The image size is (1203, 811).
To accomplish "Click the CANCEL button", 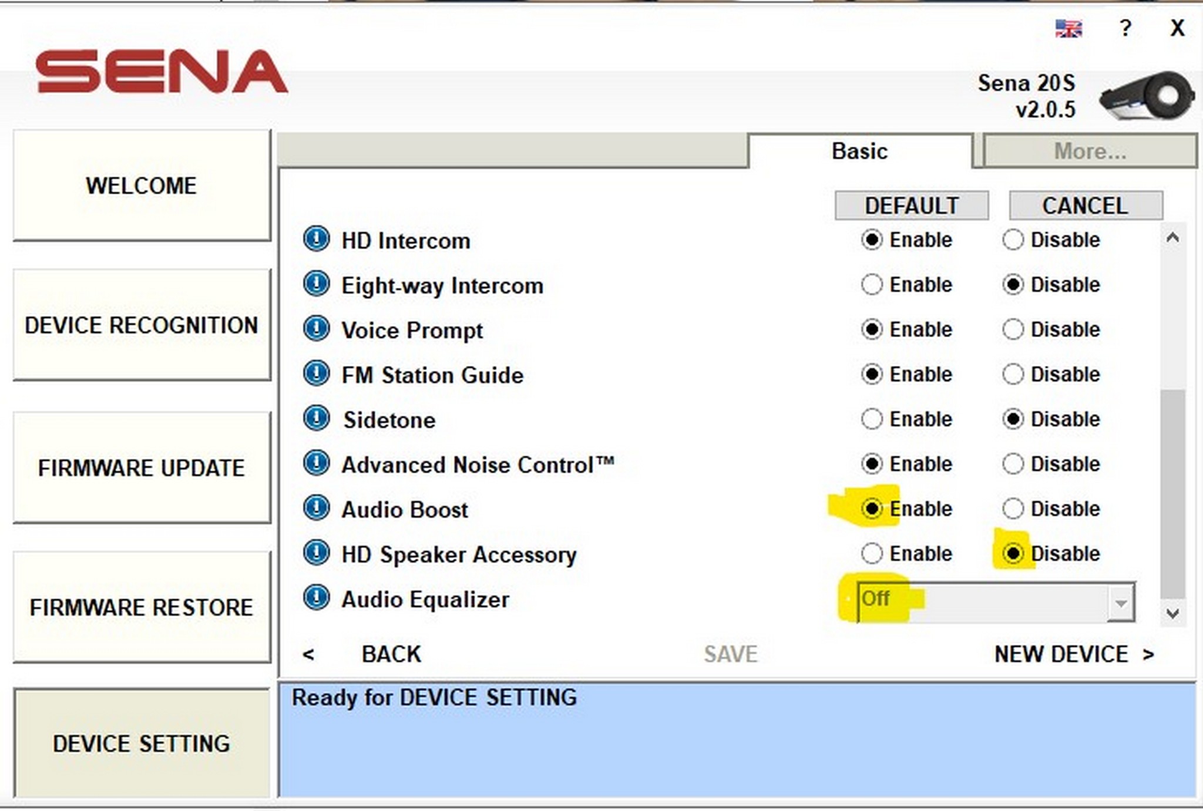I will (x=1085, y=206).
